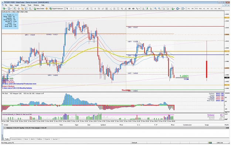
Task: Click the zoom out magnifier
Action: point(159,8)
